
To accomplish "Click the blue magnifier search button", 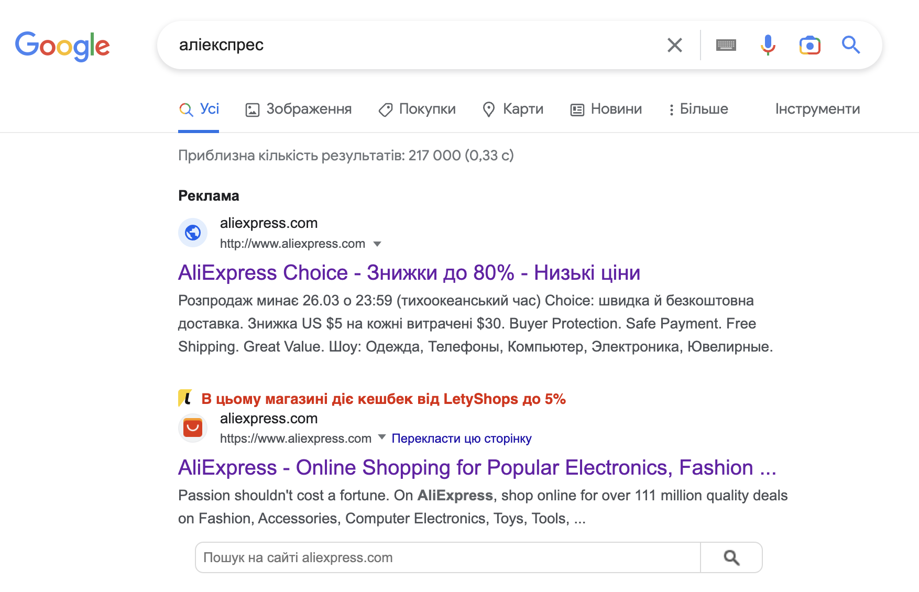I will (x=851, y=45).
